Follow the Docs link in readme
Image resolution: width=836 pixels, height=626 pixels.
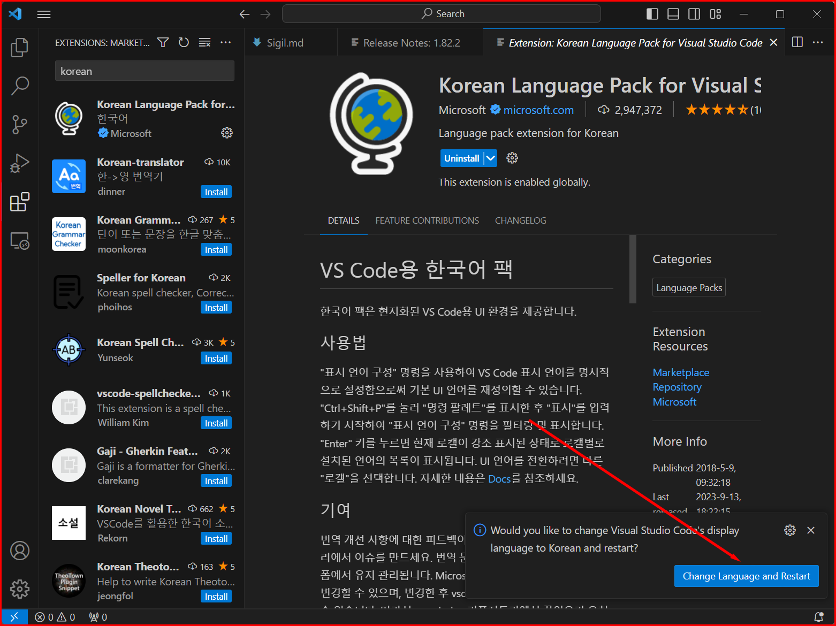click(499, 478)
